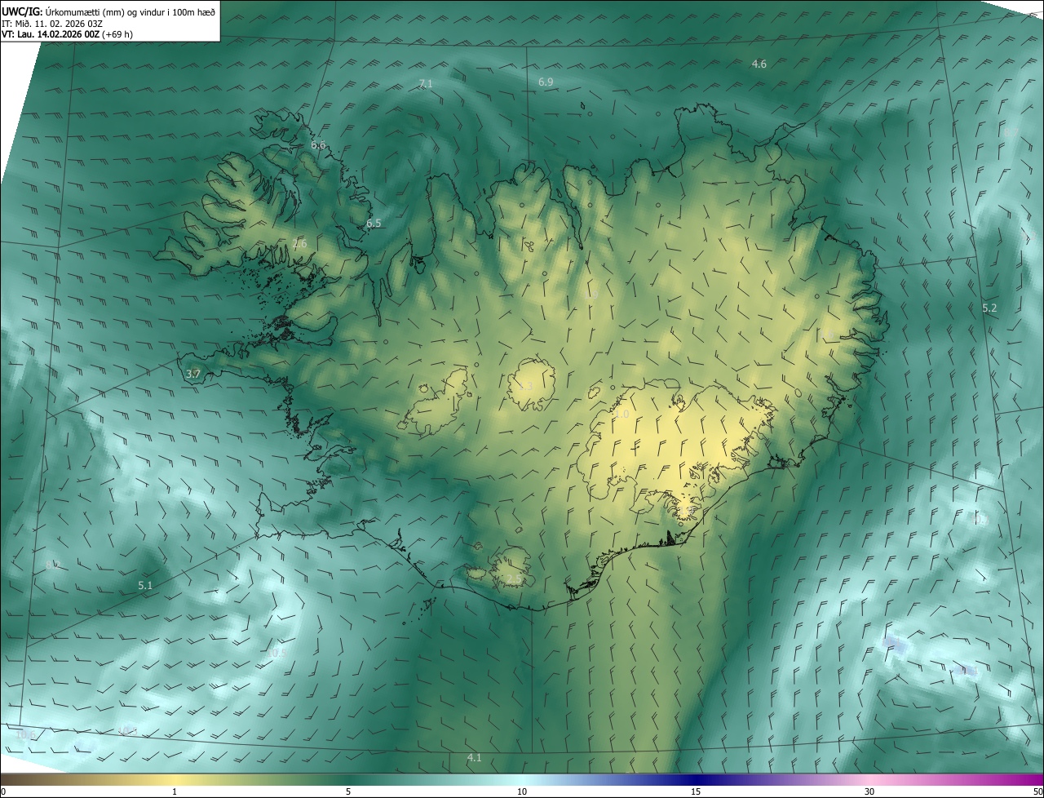
Task: Click the map value label "6.9"
Action: click(x=546, y=82)
